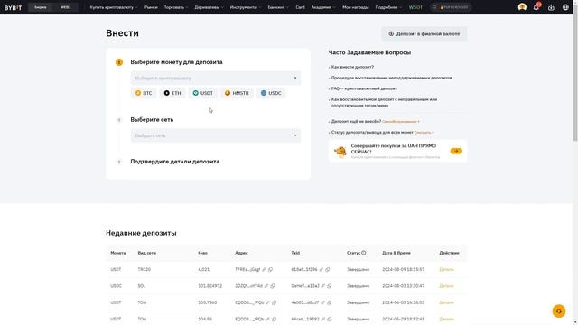Click the download app icon
Screen dimensions: 578x325
(x=551, y=7)
